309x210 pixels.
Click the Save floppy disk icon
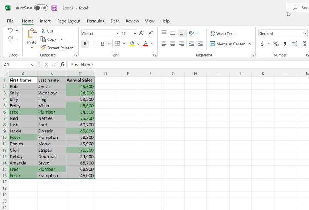coord(54,8)
